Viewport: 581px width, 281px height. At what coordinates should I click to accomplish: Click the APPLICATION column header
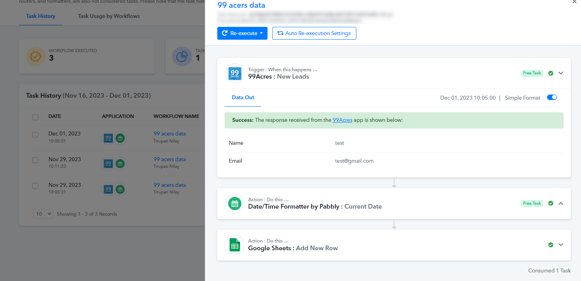click(118, 116)
